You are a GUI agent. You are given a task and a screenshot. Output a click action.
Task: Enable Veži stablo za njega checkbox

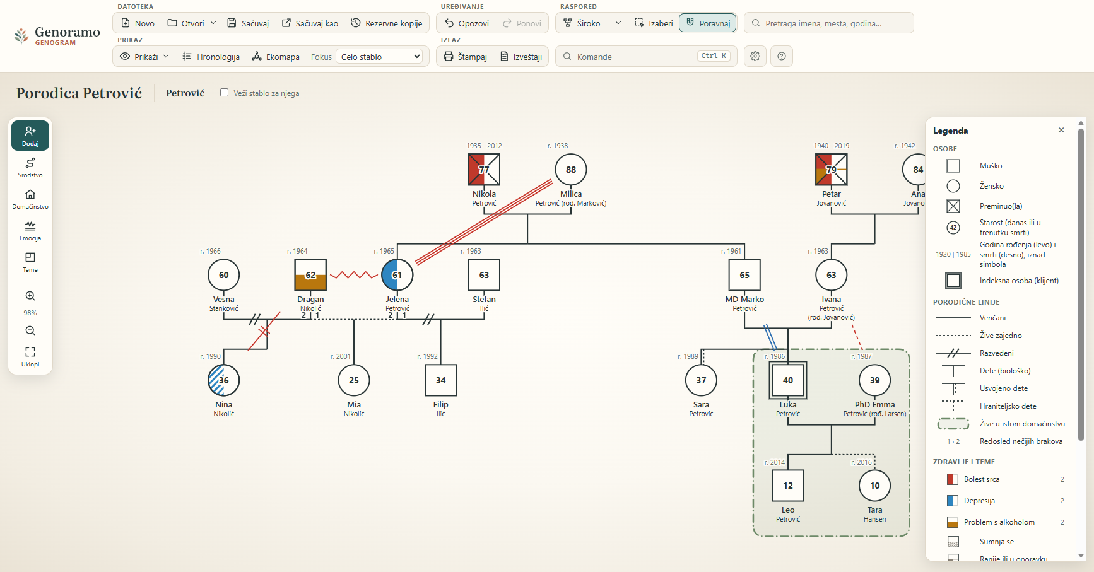224,93
